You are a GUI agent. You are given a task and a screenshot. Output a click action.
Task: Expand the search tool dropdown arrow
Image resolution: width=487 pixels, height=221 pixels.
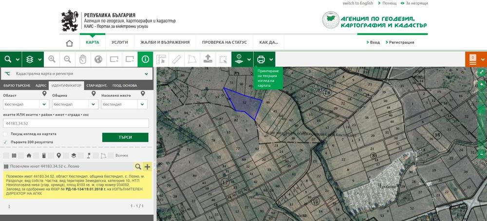coord(18,59)
